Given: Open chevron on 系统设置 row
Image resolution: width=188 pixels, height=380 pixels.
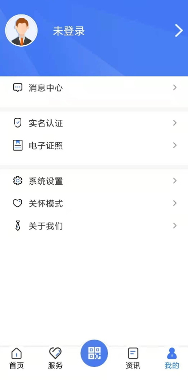Looking at the screenshot, I should click(175, 181).
